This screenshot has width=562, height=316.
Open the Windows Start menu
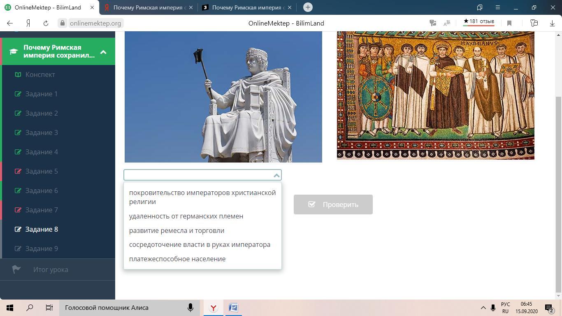[x=10, y=308]
